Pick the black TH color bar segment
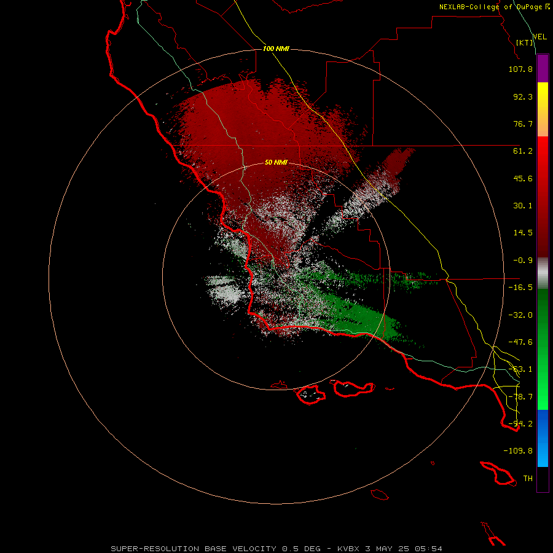This screenshot has width=553, height=553. (x=543, y=479)
